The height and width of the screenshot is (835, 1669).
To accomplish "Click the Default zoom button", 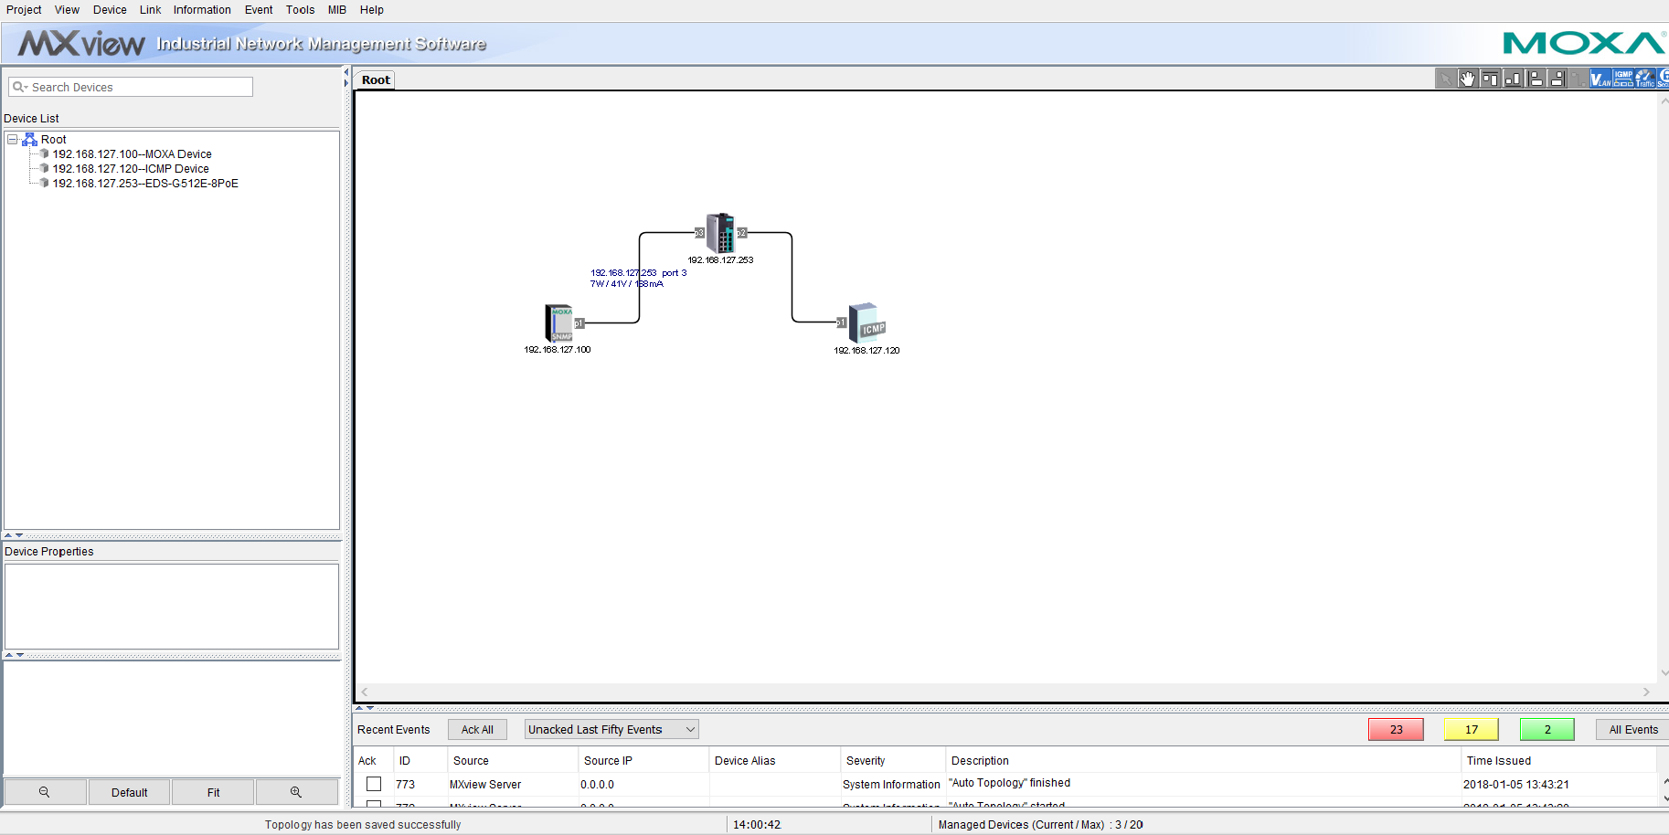I will 129,792.
